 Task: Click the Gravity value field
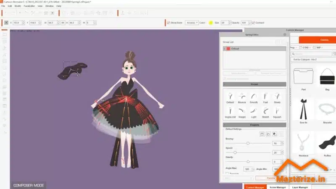[277, 162]
